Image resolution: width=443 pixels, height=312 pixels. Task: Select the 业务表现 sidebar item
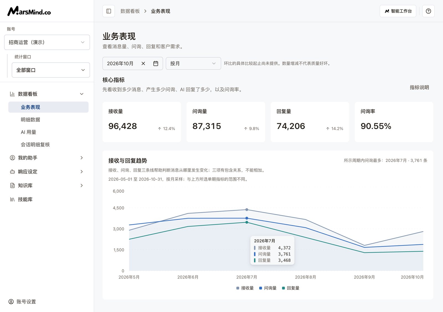[48, 107]
